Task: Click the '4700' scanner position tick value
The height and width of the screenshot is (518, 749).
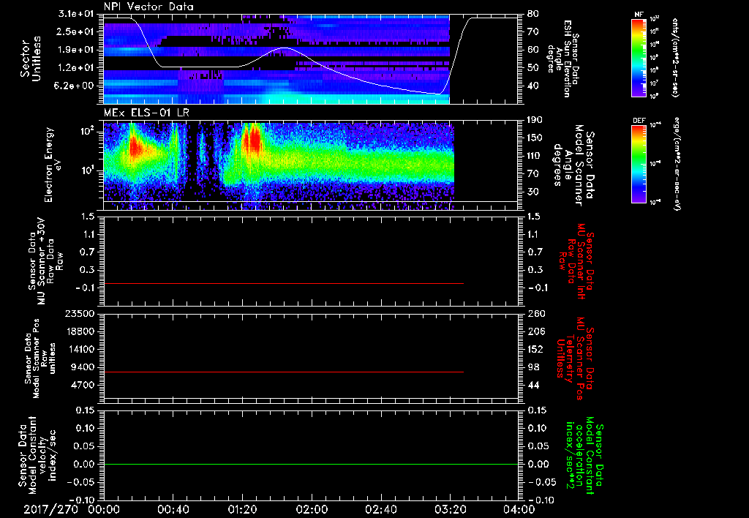Action: pyautogui.click(x=83, y=385)
